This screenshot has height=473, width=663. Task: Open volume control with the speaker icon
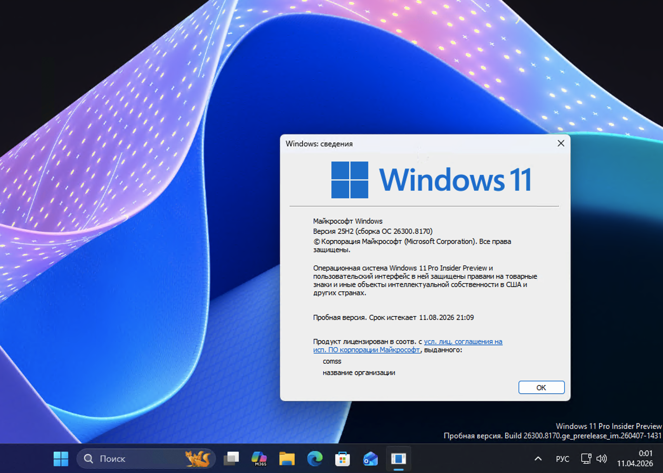pos(601,459)
